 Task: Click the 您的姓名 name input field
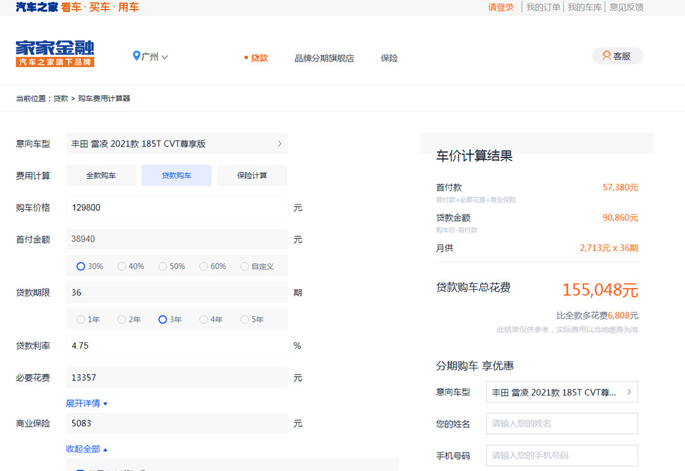[561, 423]
